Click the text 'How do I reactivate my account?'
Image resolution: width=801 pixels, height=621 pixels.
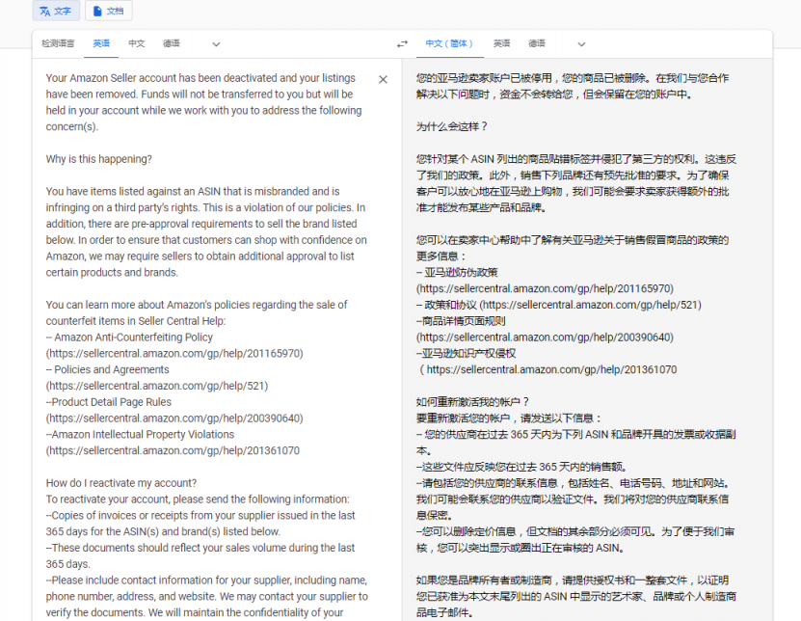click(x=121, y=483)
